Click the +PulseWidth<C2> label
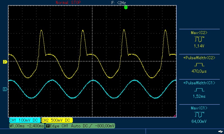The width and height of the screenshot is (224, 134). [199, 58]
